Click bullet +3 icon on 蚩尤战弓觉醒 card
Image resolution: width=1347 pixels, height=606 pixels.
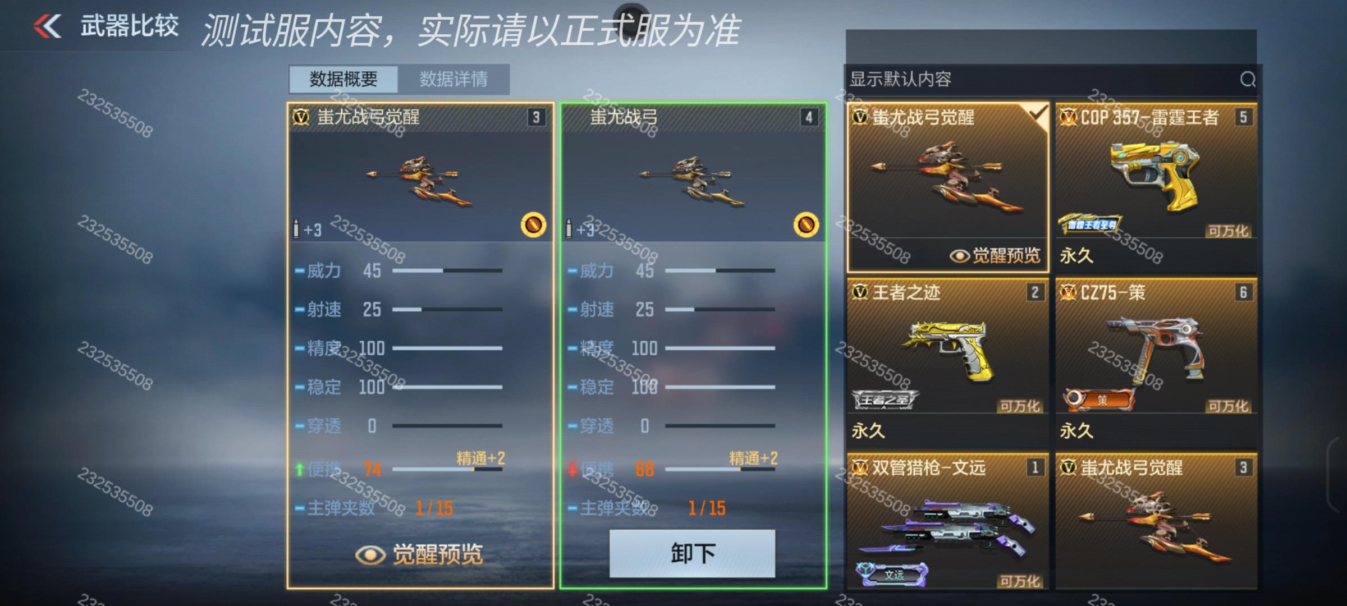pyautogui.click(x=307, y=229)
